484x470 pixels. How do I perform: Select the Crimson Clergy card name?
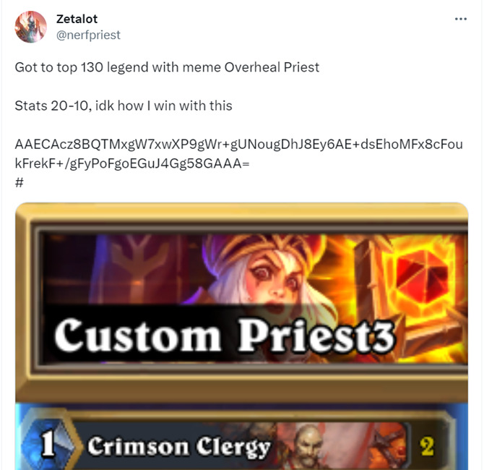tap(179, 447)
